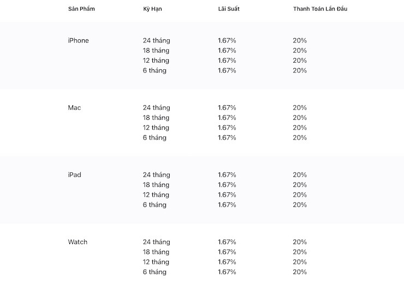Click the "Kỳ Hạn" column header
The image size is (404, 285).
(x=152, y=9)
